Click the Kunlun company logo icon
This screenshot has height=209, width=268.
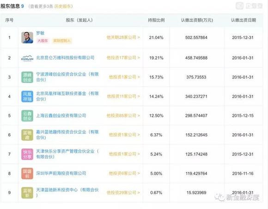coord(27,58)
